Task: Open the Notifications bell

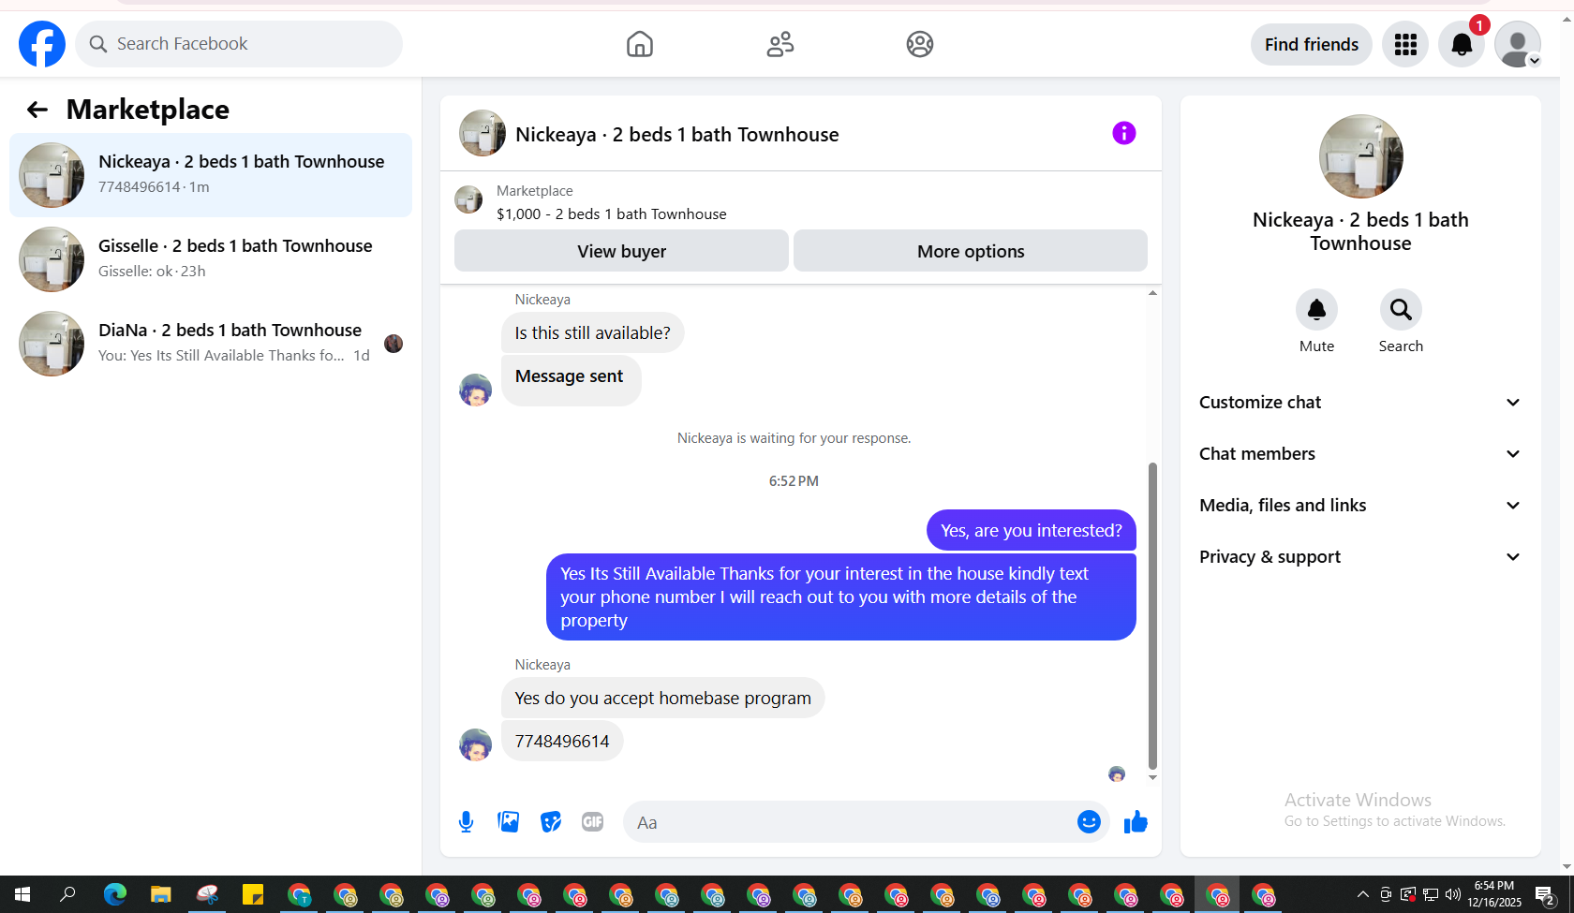Action: tap(1462, 44)
